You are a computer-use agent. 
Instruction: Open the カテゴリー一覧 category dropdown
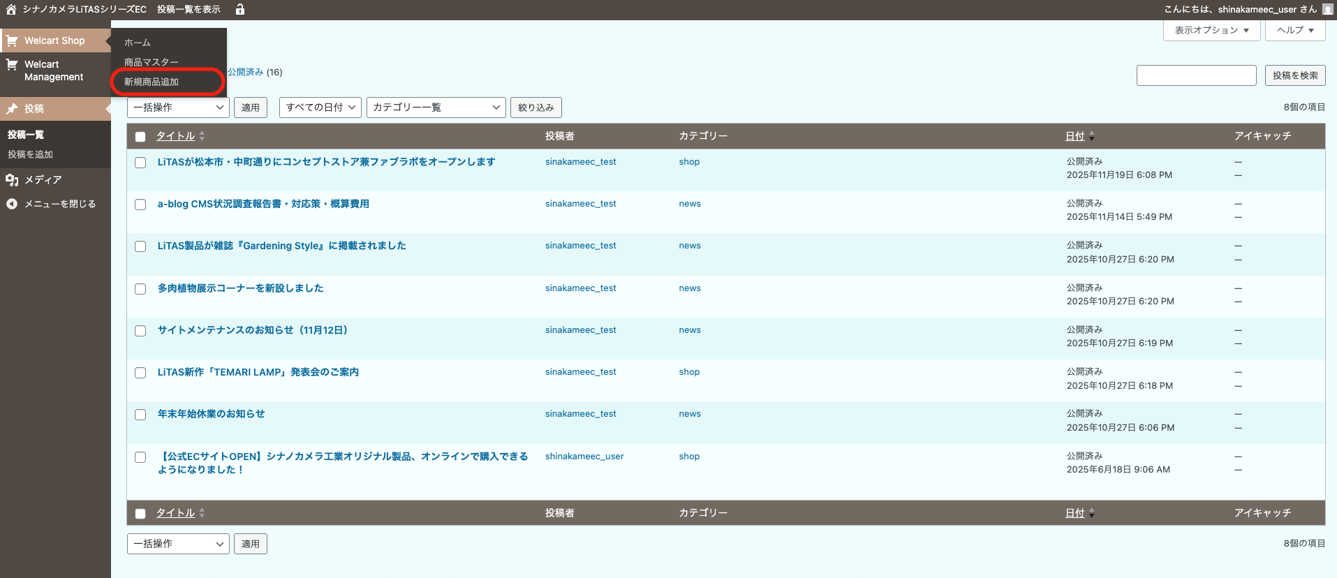[436, 108]
